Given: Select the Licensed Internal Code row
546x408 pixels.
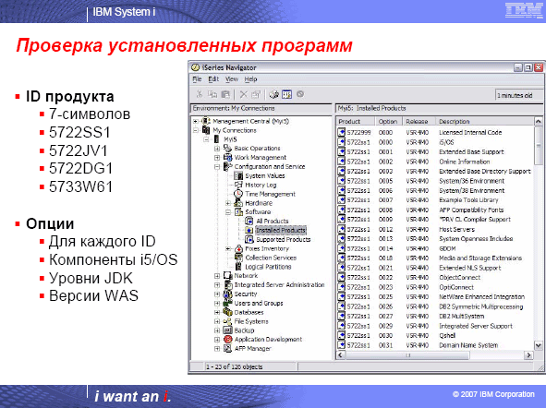Looking at the screenshot, I should (x=435, y=132).
